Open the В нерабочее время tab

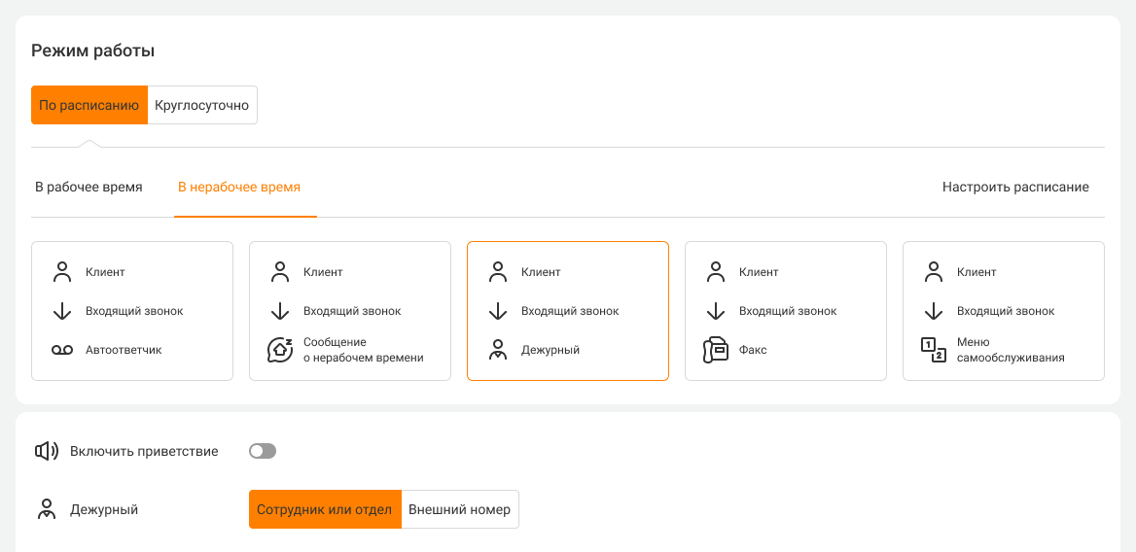[x=239, y=187]
